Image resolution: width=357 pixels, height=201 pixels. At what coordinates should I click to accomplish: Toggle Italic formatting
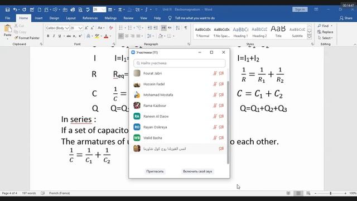54,36
